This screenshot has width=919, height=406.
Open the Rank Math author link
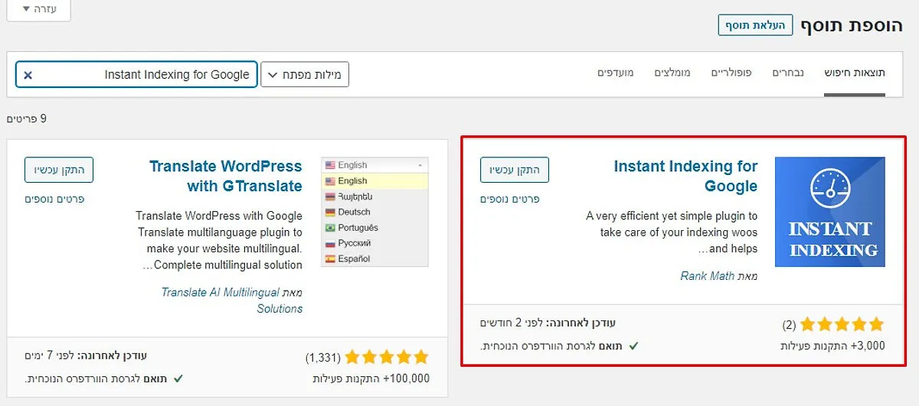[x=708, y=276]
